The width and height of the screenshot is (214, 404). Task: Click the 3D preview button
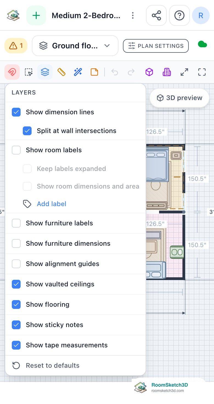pos(179,98)
